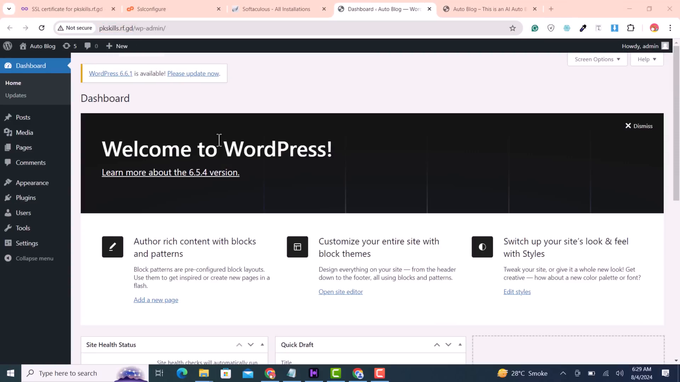This screenshot has width=680, height=382.
Task: Move Quick Draft widget up
Action: (x=437, y=345)
